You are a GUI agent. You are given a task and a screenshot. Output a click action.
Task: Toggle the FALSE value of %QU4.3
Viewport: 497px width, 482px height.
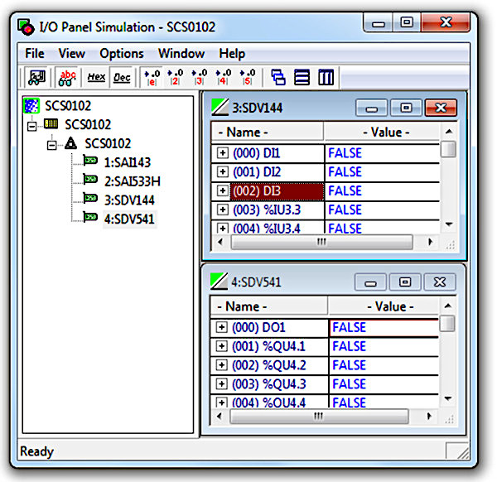tap(384, 384)
